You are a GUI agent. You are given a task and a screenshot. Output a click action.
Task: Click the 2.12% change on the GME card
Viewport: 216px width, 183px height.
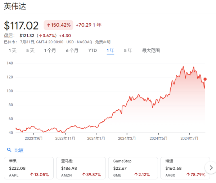click(142, 175)
